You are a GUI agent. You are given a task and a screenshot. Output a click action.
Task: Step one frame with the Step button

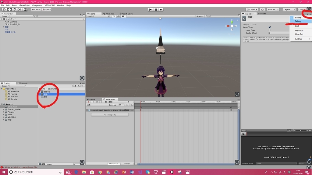161,9
